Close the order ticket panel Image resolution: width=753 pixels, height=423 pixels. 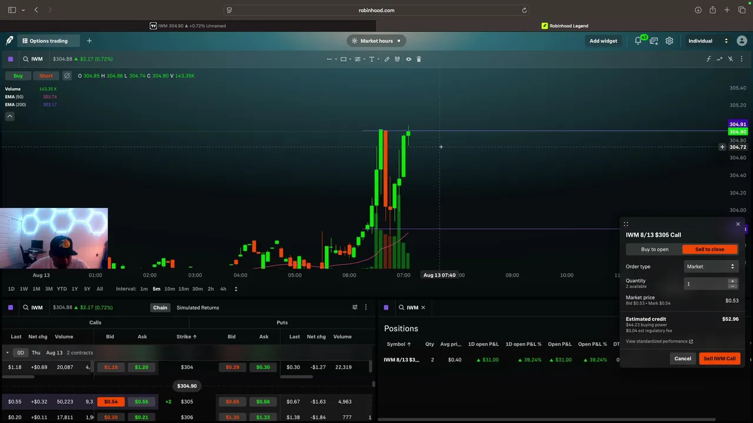pos(738,224)
